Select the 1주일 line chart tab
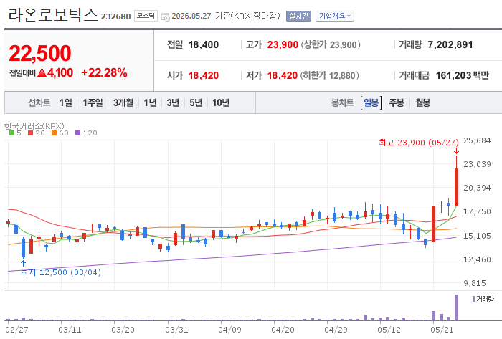 tap(93, 102)
